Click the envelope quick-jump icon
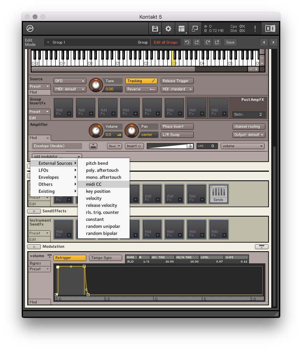The height and width of the screenshot is (349, 302). coord(93,146)
